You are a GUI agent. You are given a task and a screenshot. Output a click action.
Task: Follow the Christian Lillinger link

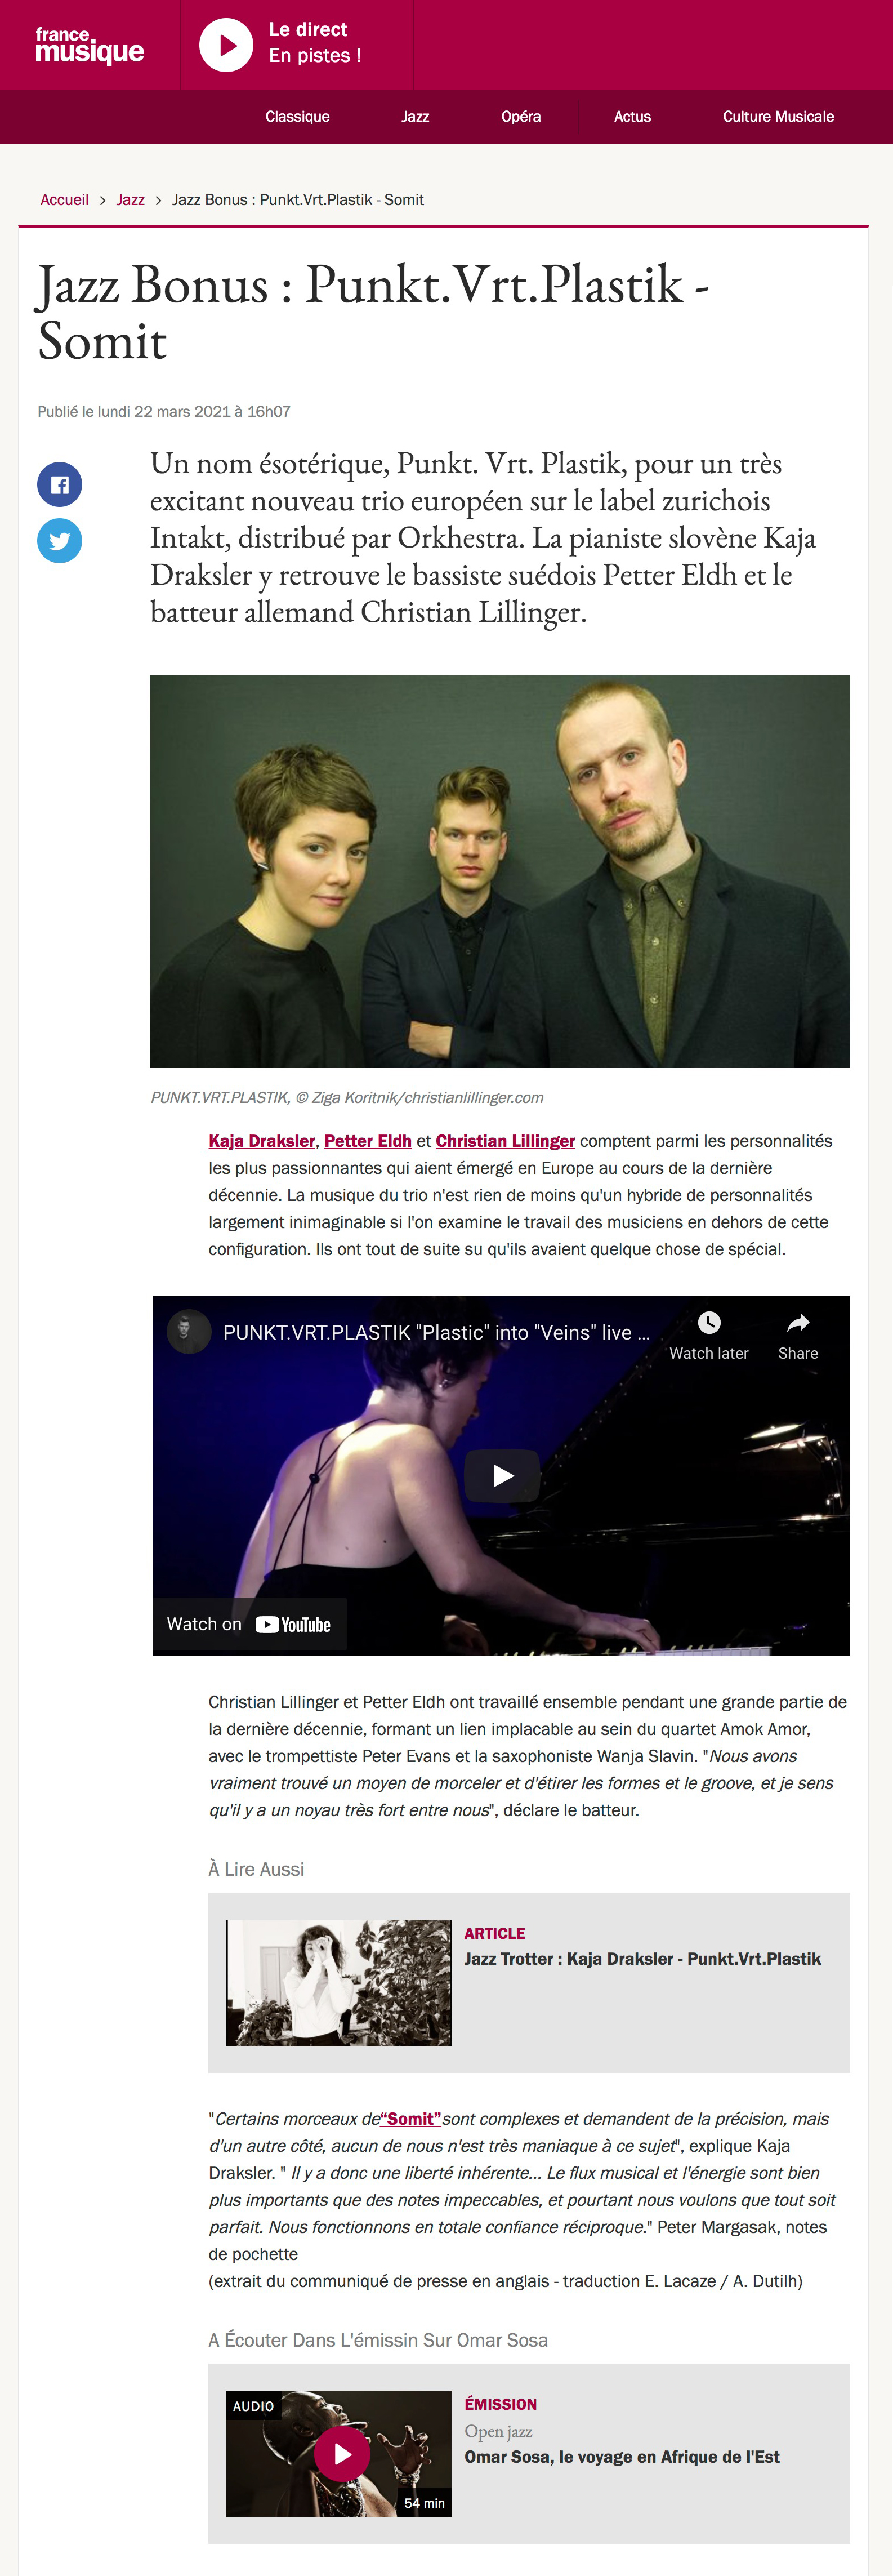pyautogui.click(x=505, y=1141)
